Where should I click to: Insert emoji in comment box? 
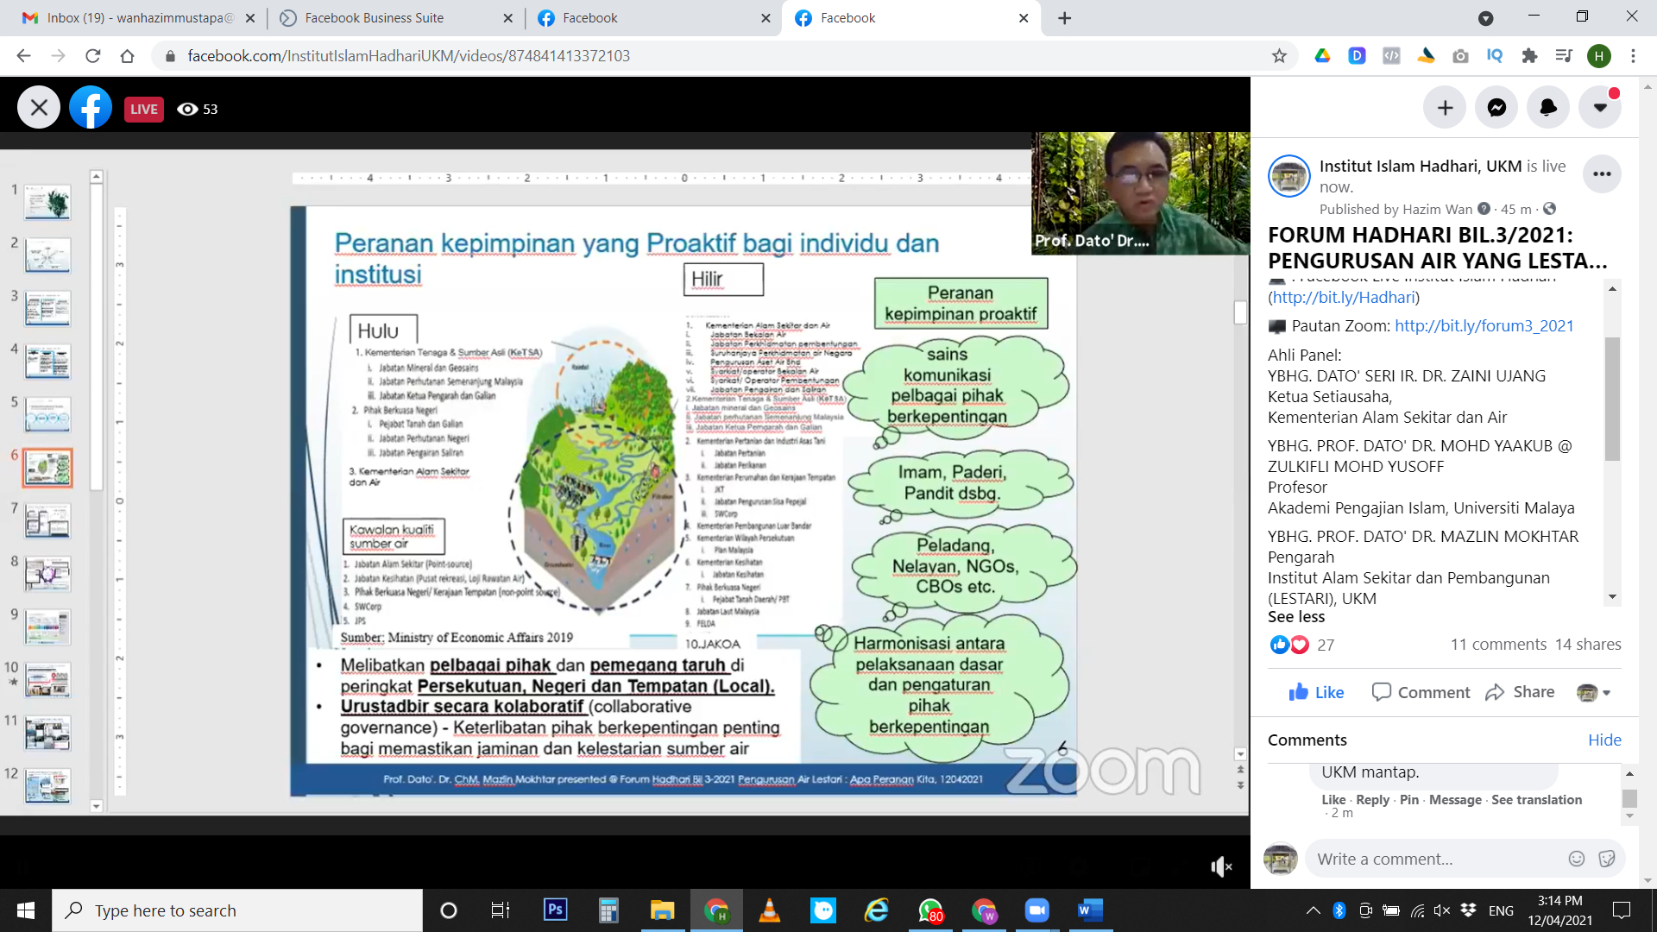point(1576,859)
